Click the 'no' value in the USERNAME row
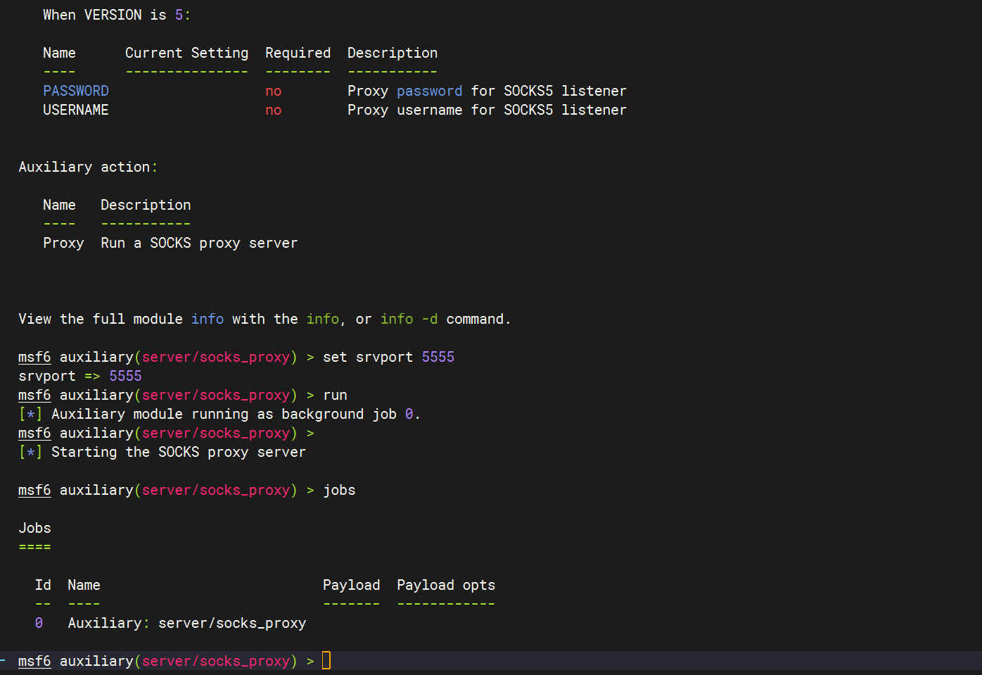 (x=274, y=110)
